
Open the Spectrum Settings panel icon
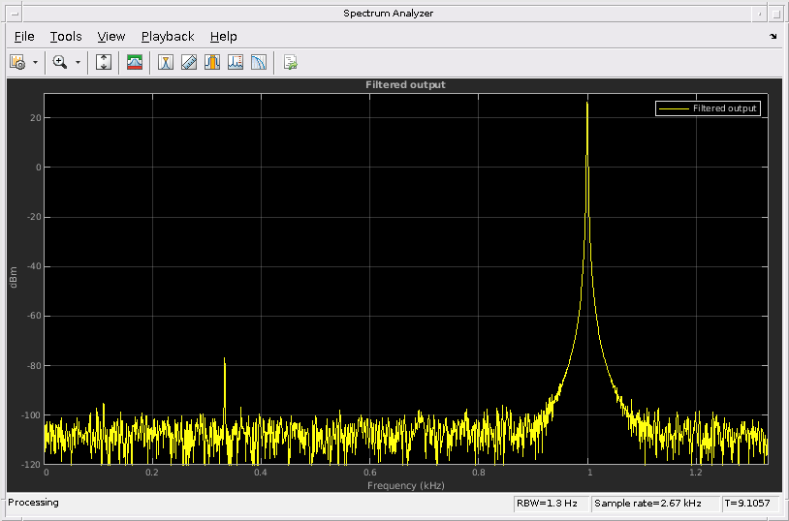135,62
